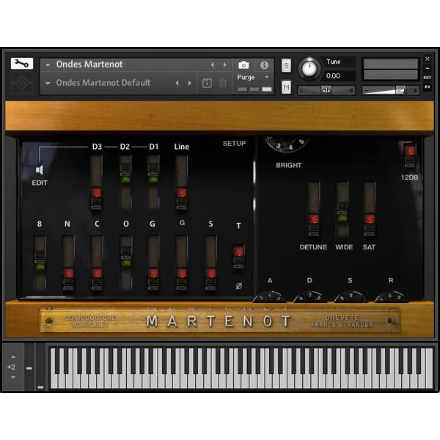The width and height of the screenshot is (440, 440).
Task: Click the pan slider
Action: point(326,90)
